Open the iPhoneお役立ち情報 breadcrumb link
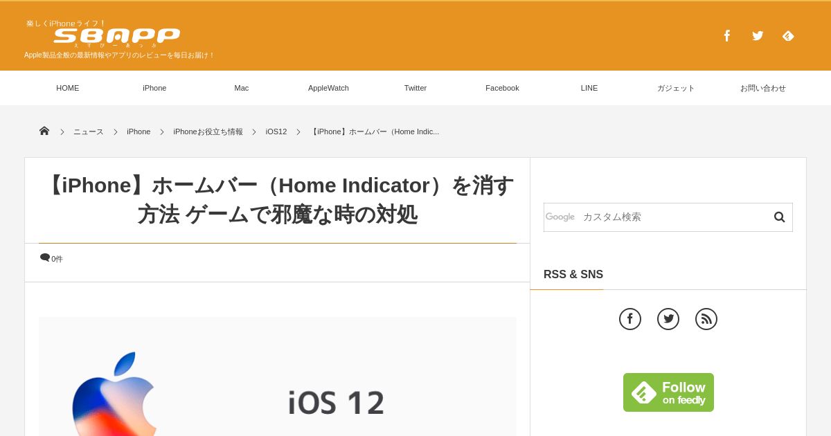The width and height of the screenshot is (831, 436). click(x=208, y=131)
